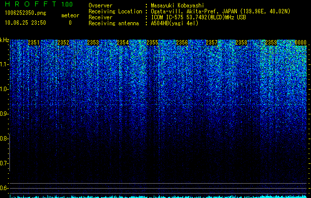The width and height of the screenshot is (311, 198).
Task: Click the ICOM IC-575 53.7492 receiver text
Action: coord(199,17)
